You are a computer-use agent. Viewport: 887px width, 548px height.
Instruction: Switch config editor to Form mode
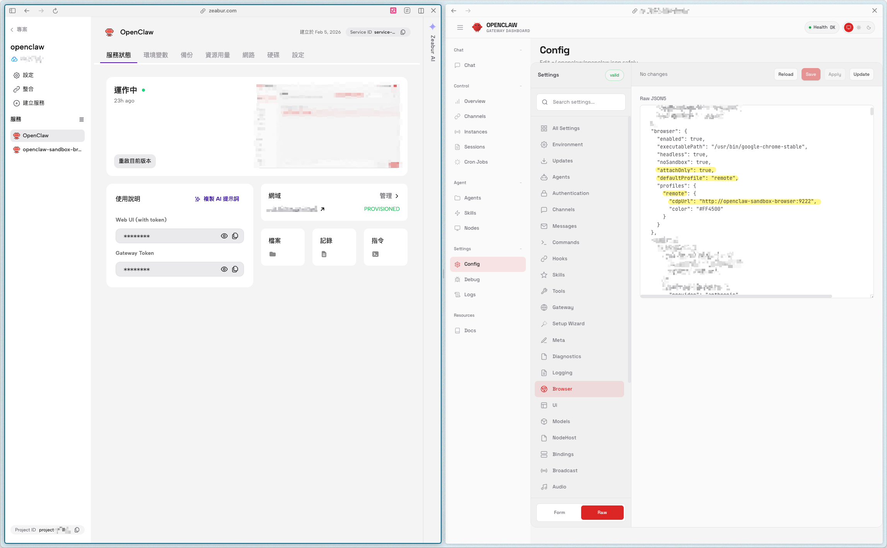click(x=559, y=512)
